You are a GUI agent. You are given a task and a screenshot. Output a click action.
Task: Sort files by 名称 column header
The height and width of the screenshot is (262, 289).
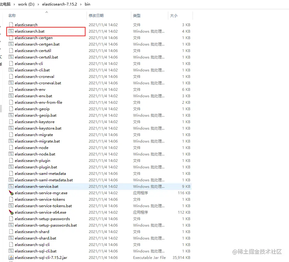click(x=12, y=16)
